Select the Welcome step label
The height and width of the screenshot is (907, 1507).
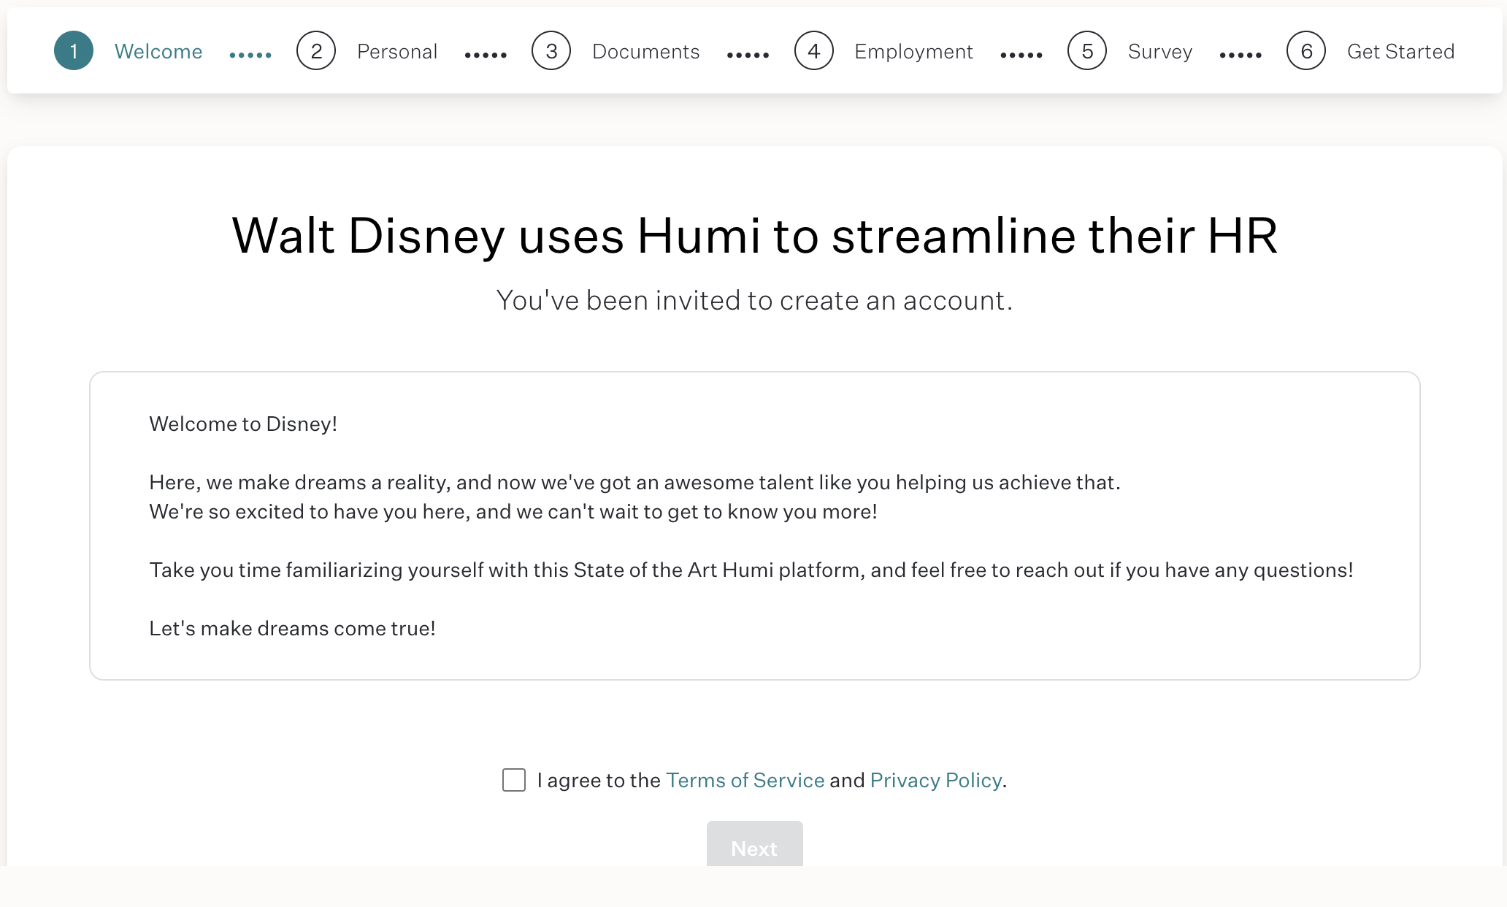(x=158, y=51)
